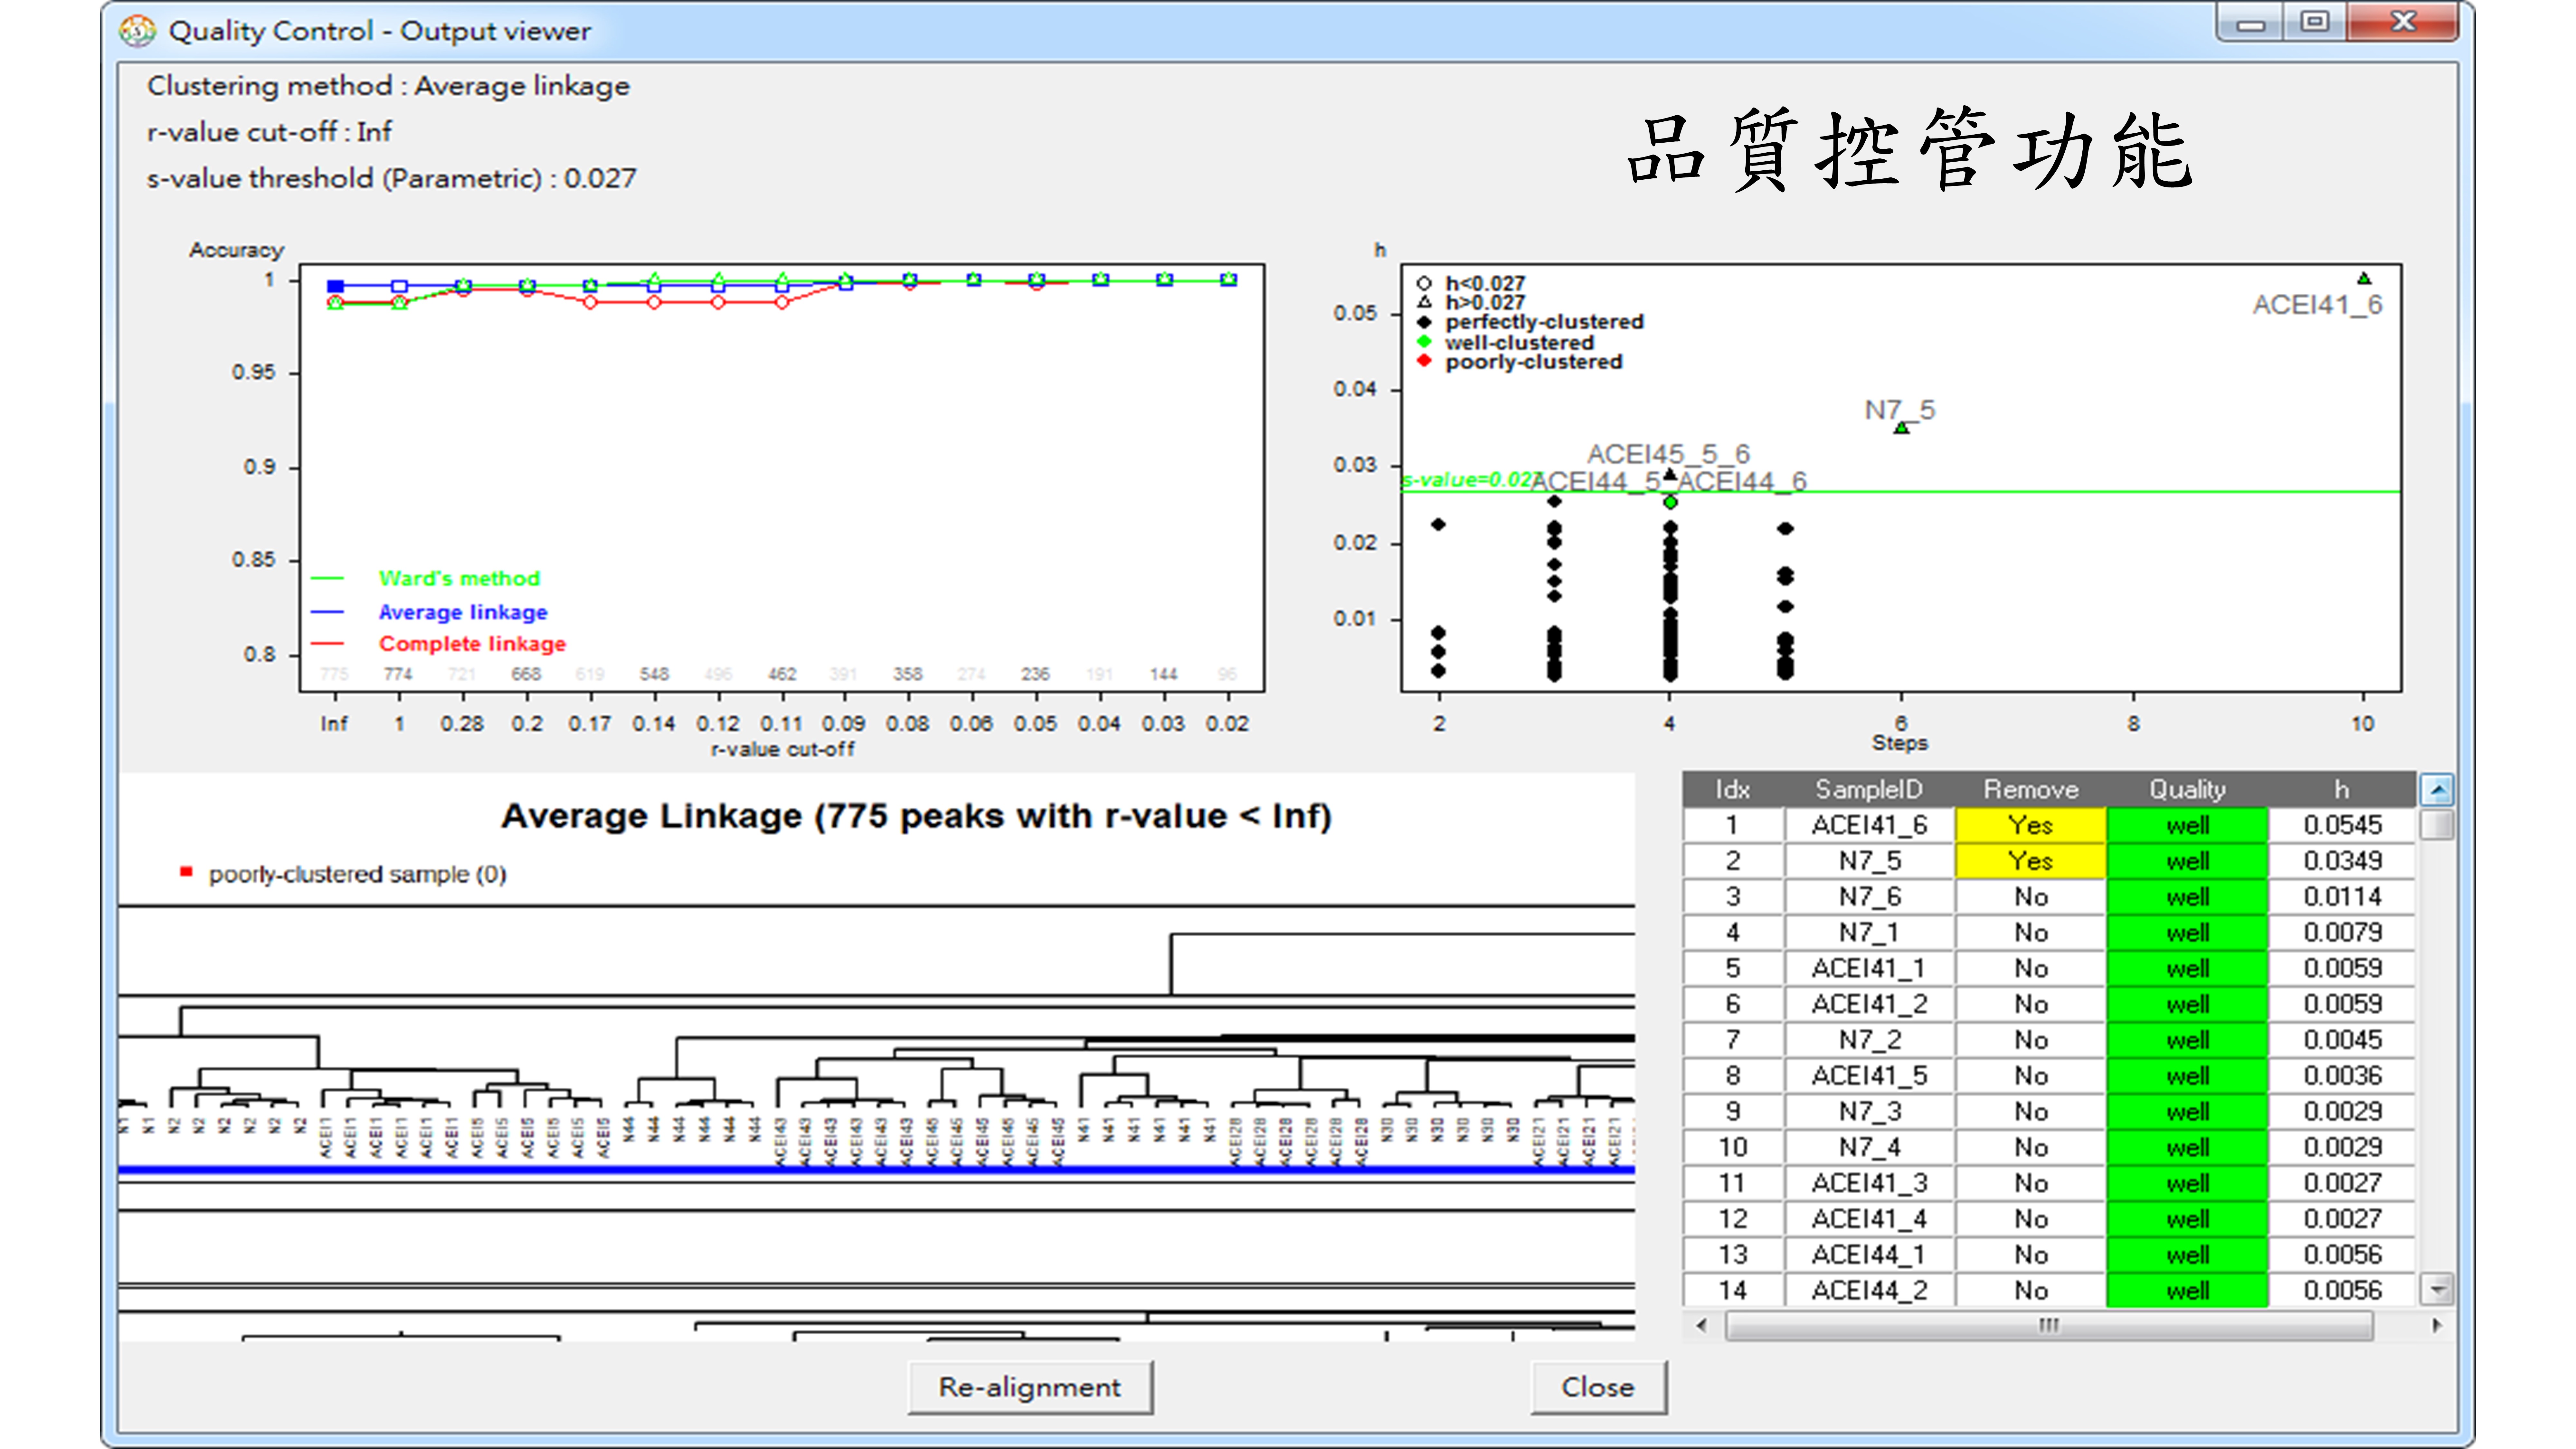Click the h value 0.0545

[x=2342, y=825]
